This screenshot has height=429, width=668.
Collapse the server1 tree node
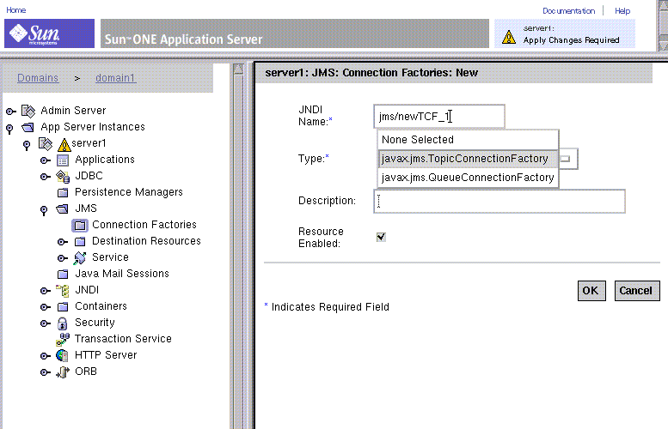point(27,146)
